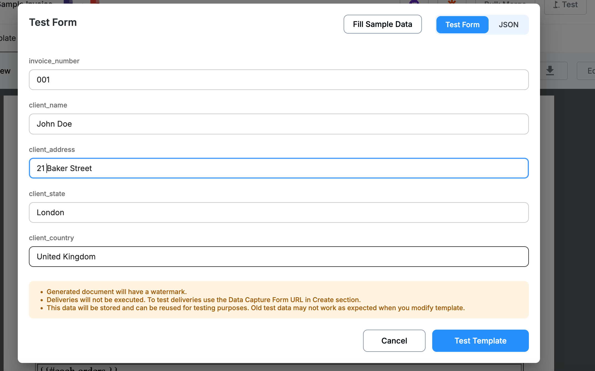The image size is (595, 371).
Task: Click into the client_name field
Action: (279, 124)
